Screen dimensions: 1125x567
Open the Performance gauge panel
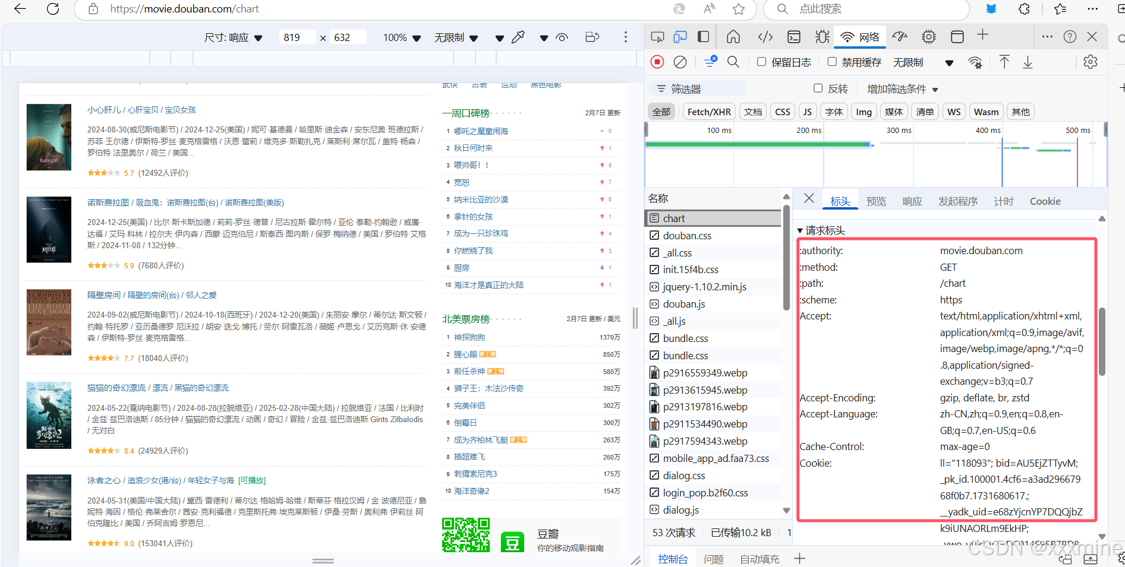[900, 37]
